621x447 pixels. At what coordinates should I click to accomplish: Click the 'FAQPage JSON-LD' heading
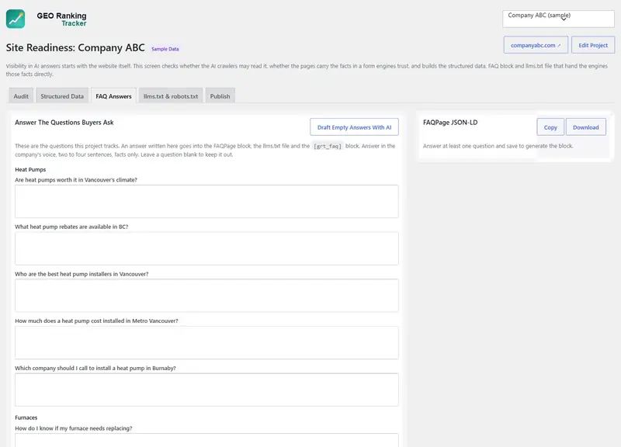450,123
